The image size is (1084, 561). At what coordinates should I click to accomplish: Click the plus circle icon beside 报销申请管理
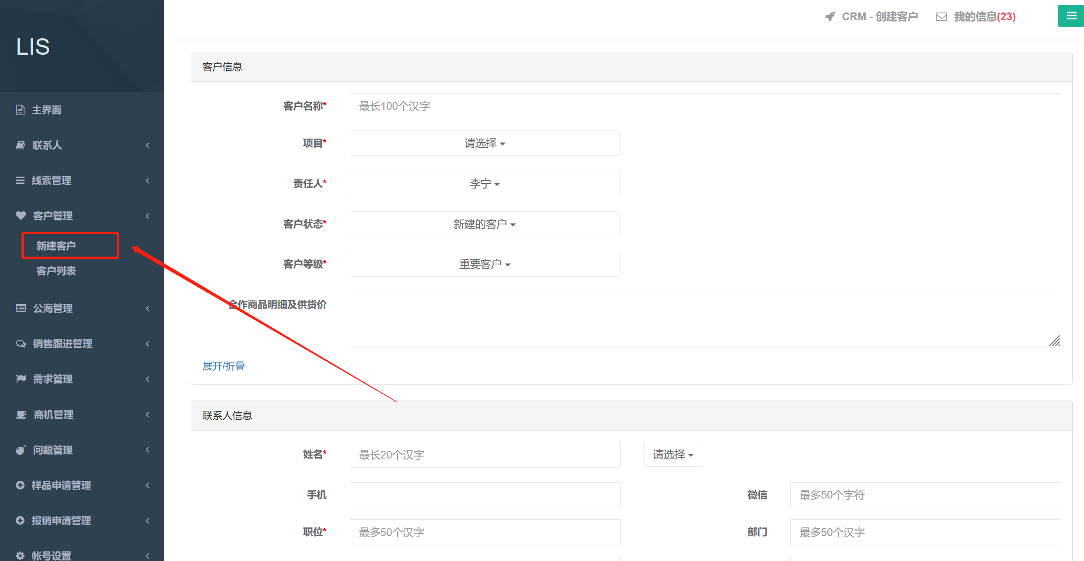click(20, 521)
